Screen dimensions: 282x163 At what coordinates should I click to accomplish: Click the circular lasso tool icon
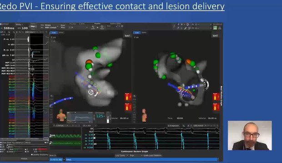(x=187, y=24)
